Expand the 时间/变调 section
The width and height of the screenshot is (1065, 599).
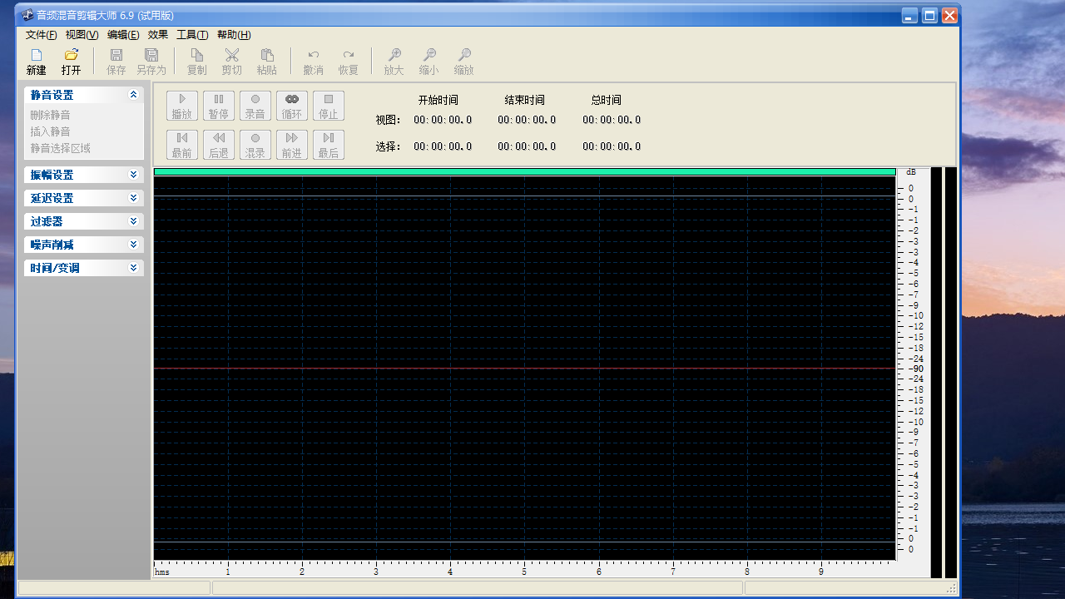click(133, 268)
